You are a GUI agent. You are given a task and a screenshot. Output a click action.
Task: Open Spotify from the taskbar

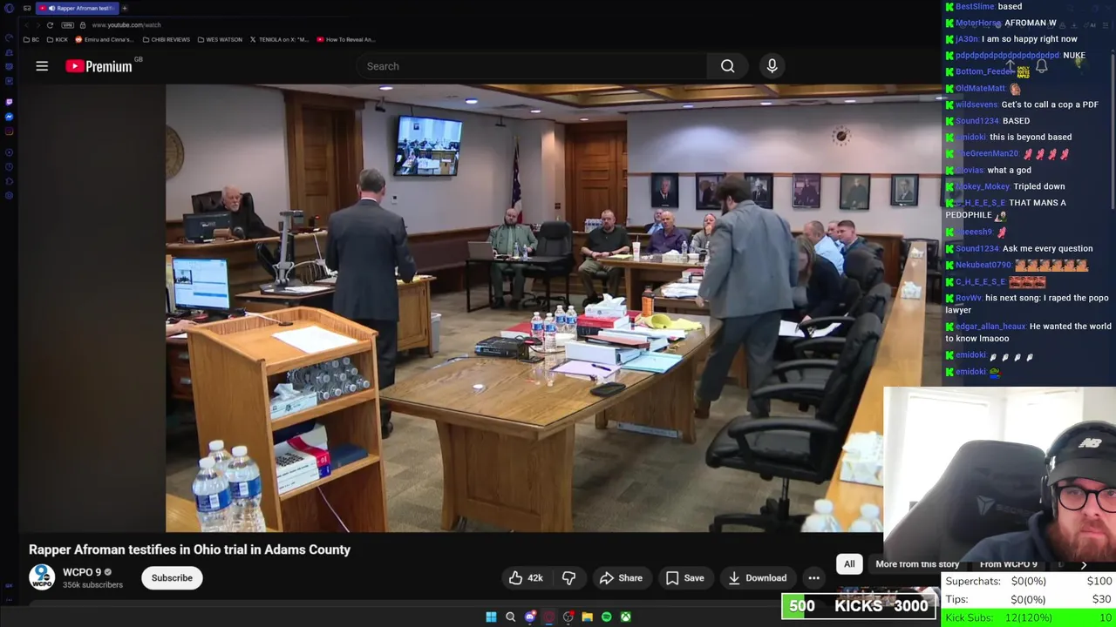[606, 617]
